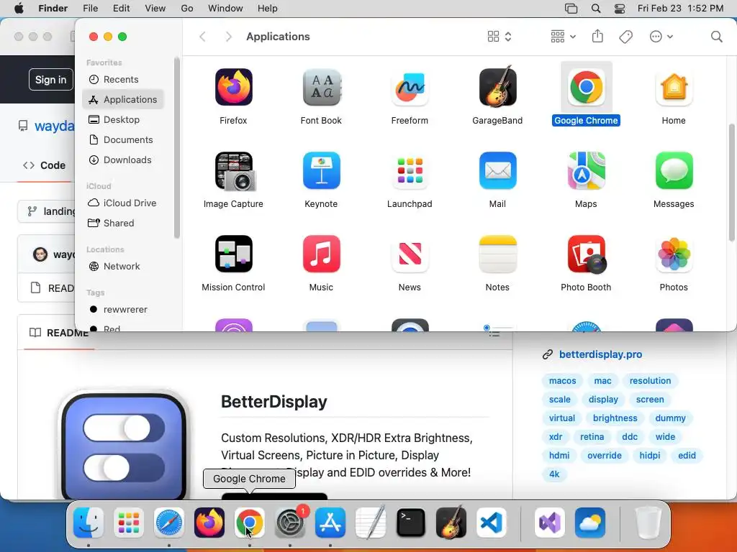Click the Edit Tags toolbar icon

pos(625,37)
